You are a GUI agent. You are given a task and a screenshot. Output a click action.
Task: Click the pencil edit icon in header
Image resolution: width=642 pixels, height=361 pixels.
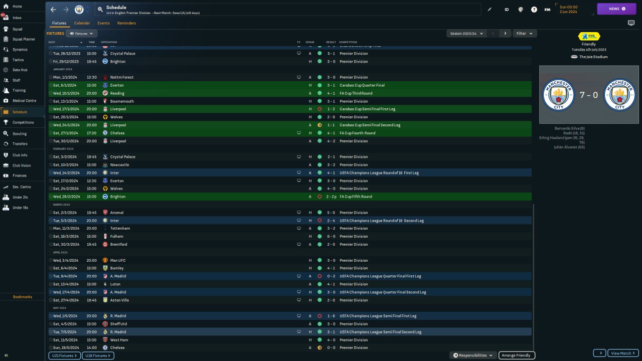490,10
